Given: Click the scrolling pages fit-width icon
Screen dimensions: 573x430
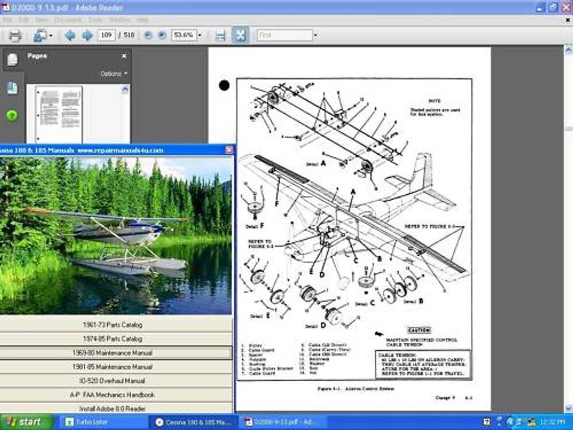Looking at the screenshot, I should pos(220,35).
